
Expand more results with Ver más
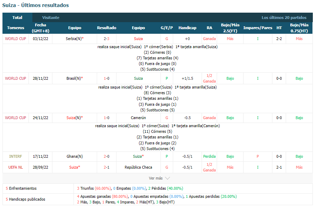pos(159,178)
